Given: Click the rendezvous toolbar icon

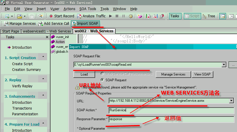Looking at the screenshot, I should click(162, 16).
